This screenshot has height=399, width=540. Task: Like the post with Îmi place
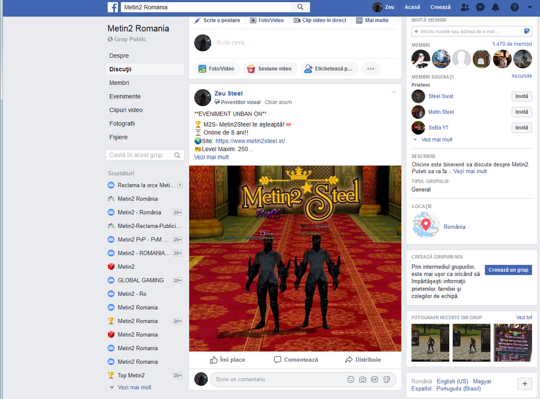coord(227,360)
